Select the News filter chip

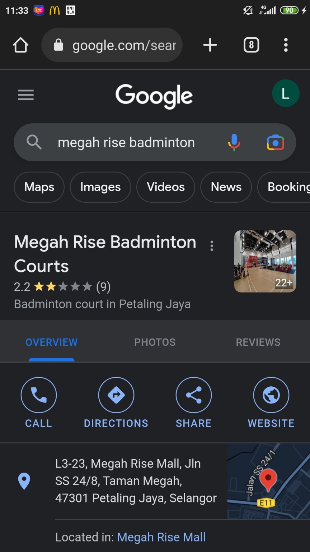(x=226, y=187)
